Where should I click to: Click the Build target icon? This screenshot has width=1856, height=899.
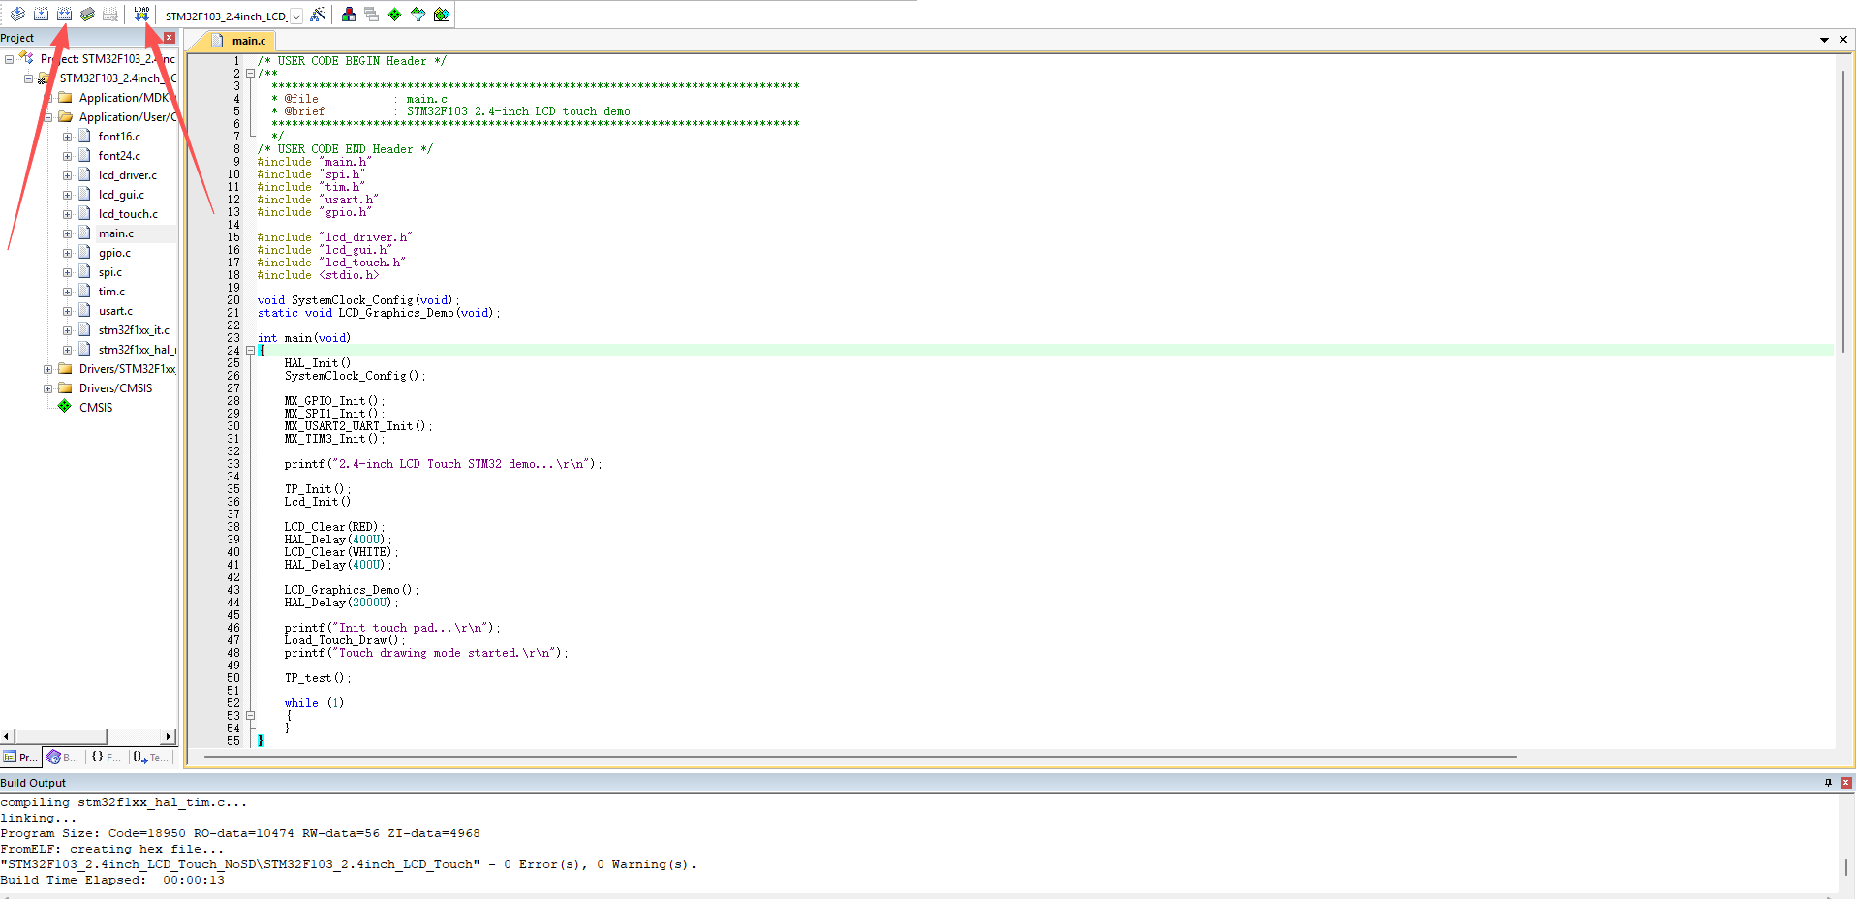(41, 14)
